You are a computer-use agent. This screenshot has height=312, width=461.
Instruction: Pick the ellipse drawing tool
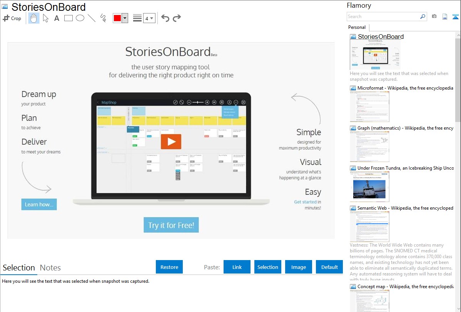click(x=80, y=18)
